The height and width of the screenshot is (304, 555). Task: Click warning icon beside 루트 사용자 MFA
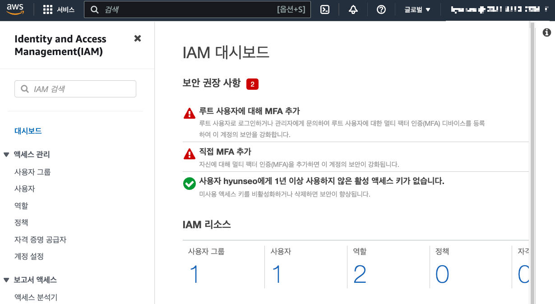[x=190, y=113]
